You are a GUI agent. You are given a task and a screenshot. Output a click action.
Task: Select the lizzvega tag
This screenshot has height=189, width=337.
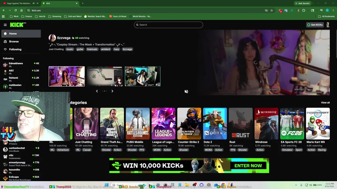pyautogui.click(x=127, y=49)
